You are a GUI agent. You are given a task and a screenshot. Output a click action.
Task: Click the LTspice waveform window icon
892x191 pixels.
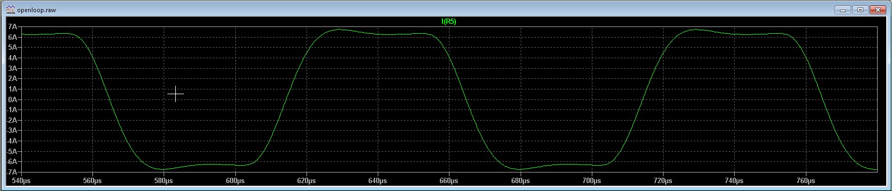10,10
